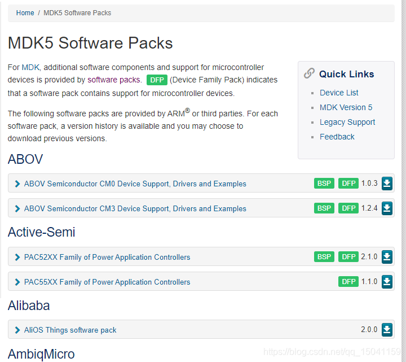Click the Active-Semi vendor heading

point(41,232)
